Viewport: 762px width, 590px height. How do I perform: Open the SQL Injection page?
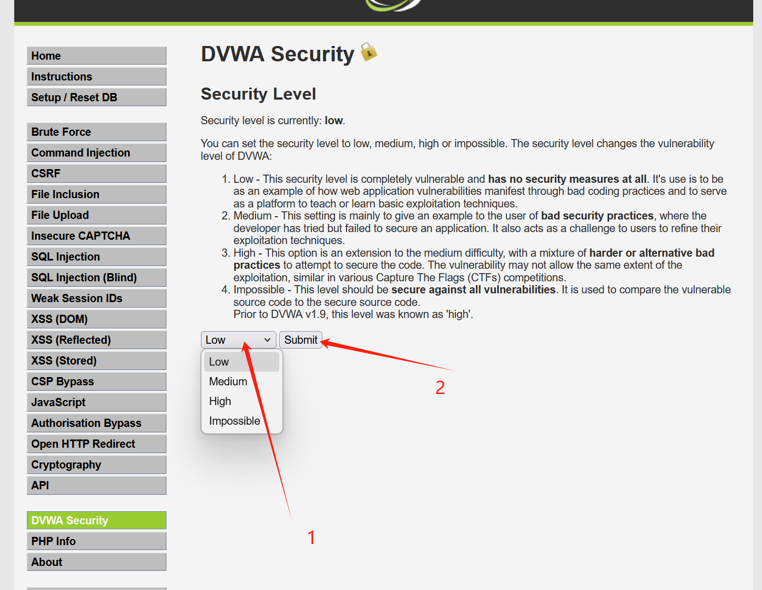96,257
